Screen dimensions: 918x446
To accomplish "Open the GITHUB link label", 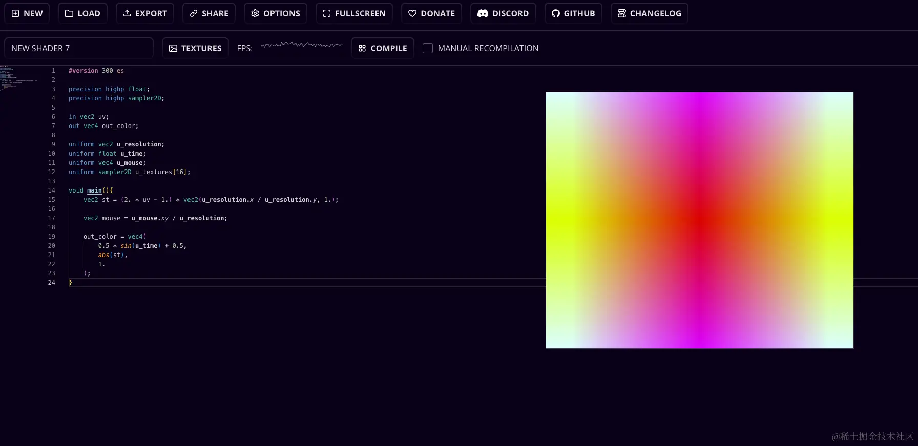I will (x=579, y=13).
